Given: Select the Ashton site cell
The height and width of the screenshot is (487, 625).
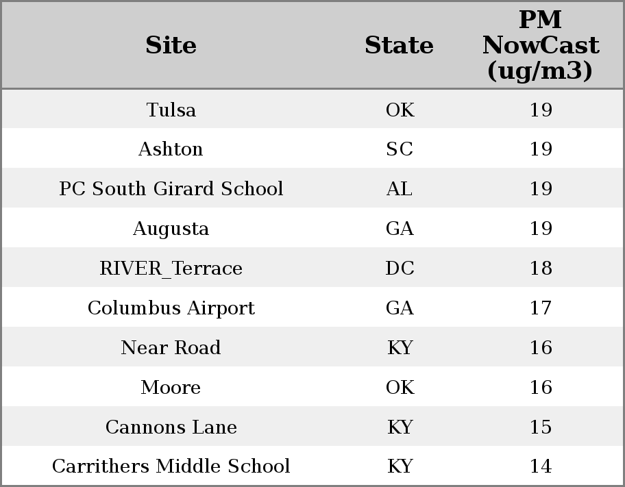Looking at the screenshot, I should 171,149.
